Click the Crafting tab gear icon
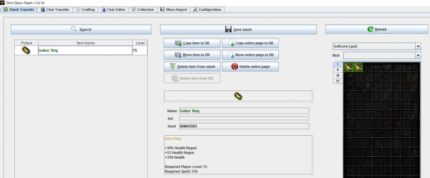 78,10
